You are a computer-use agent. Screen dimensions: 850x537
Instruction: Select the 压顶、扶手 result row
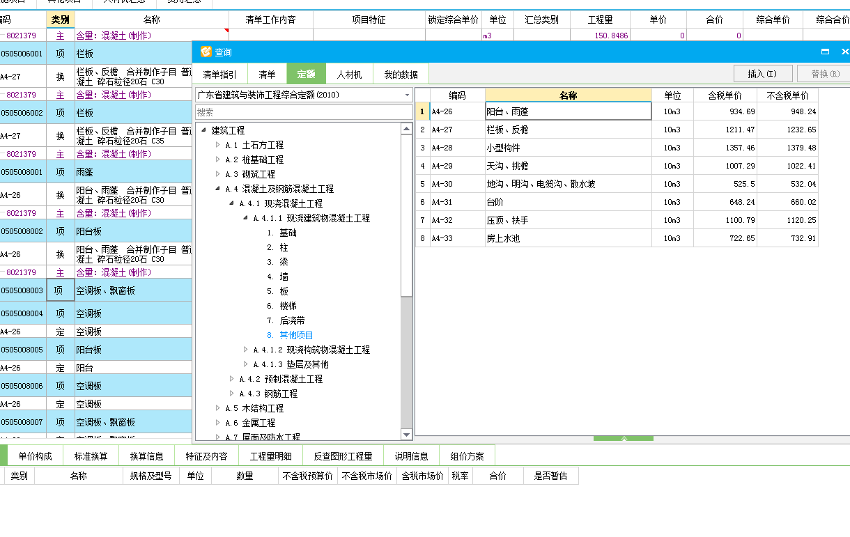617,220
